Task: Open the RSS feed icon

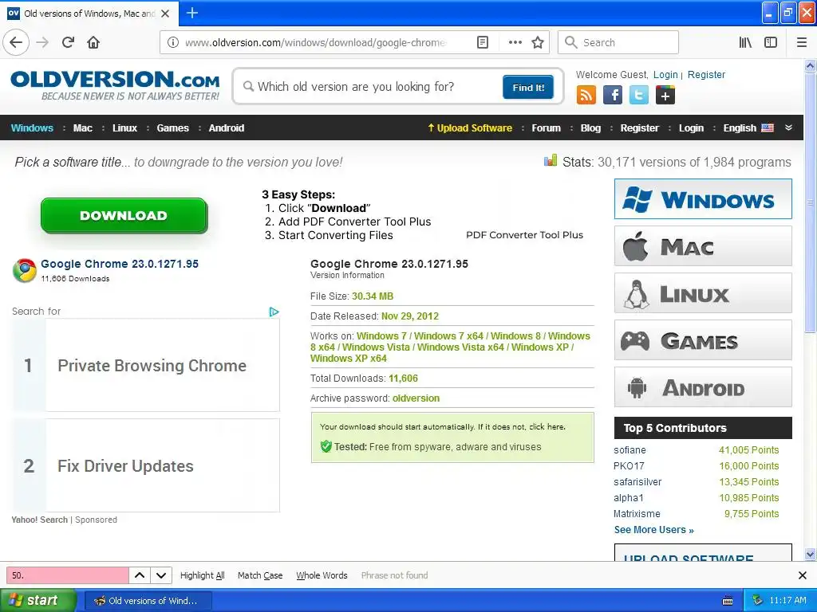Action: (586, 96)
